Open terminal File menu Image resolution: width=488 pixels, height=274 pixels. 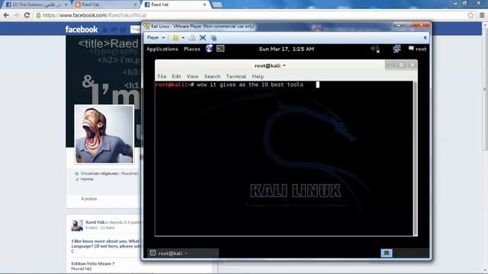[x=162, y=76]
